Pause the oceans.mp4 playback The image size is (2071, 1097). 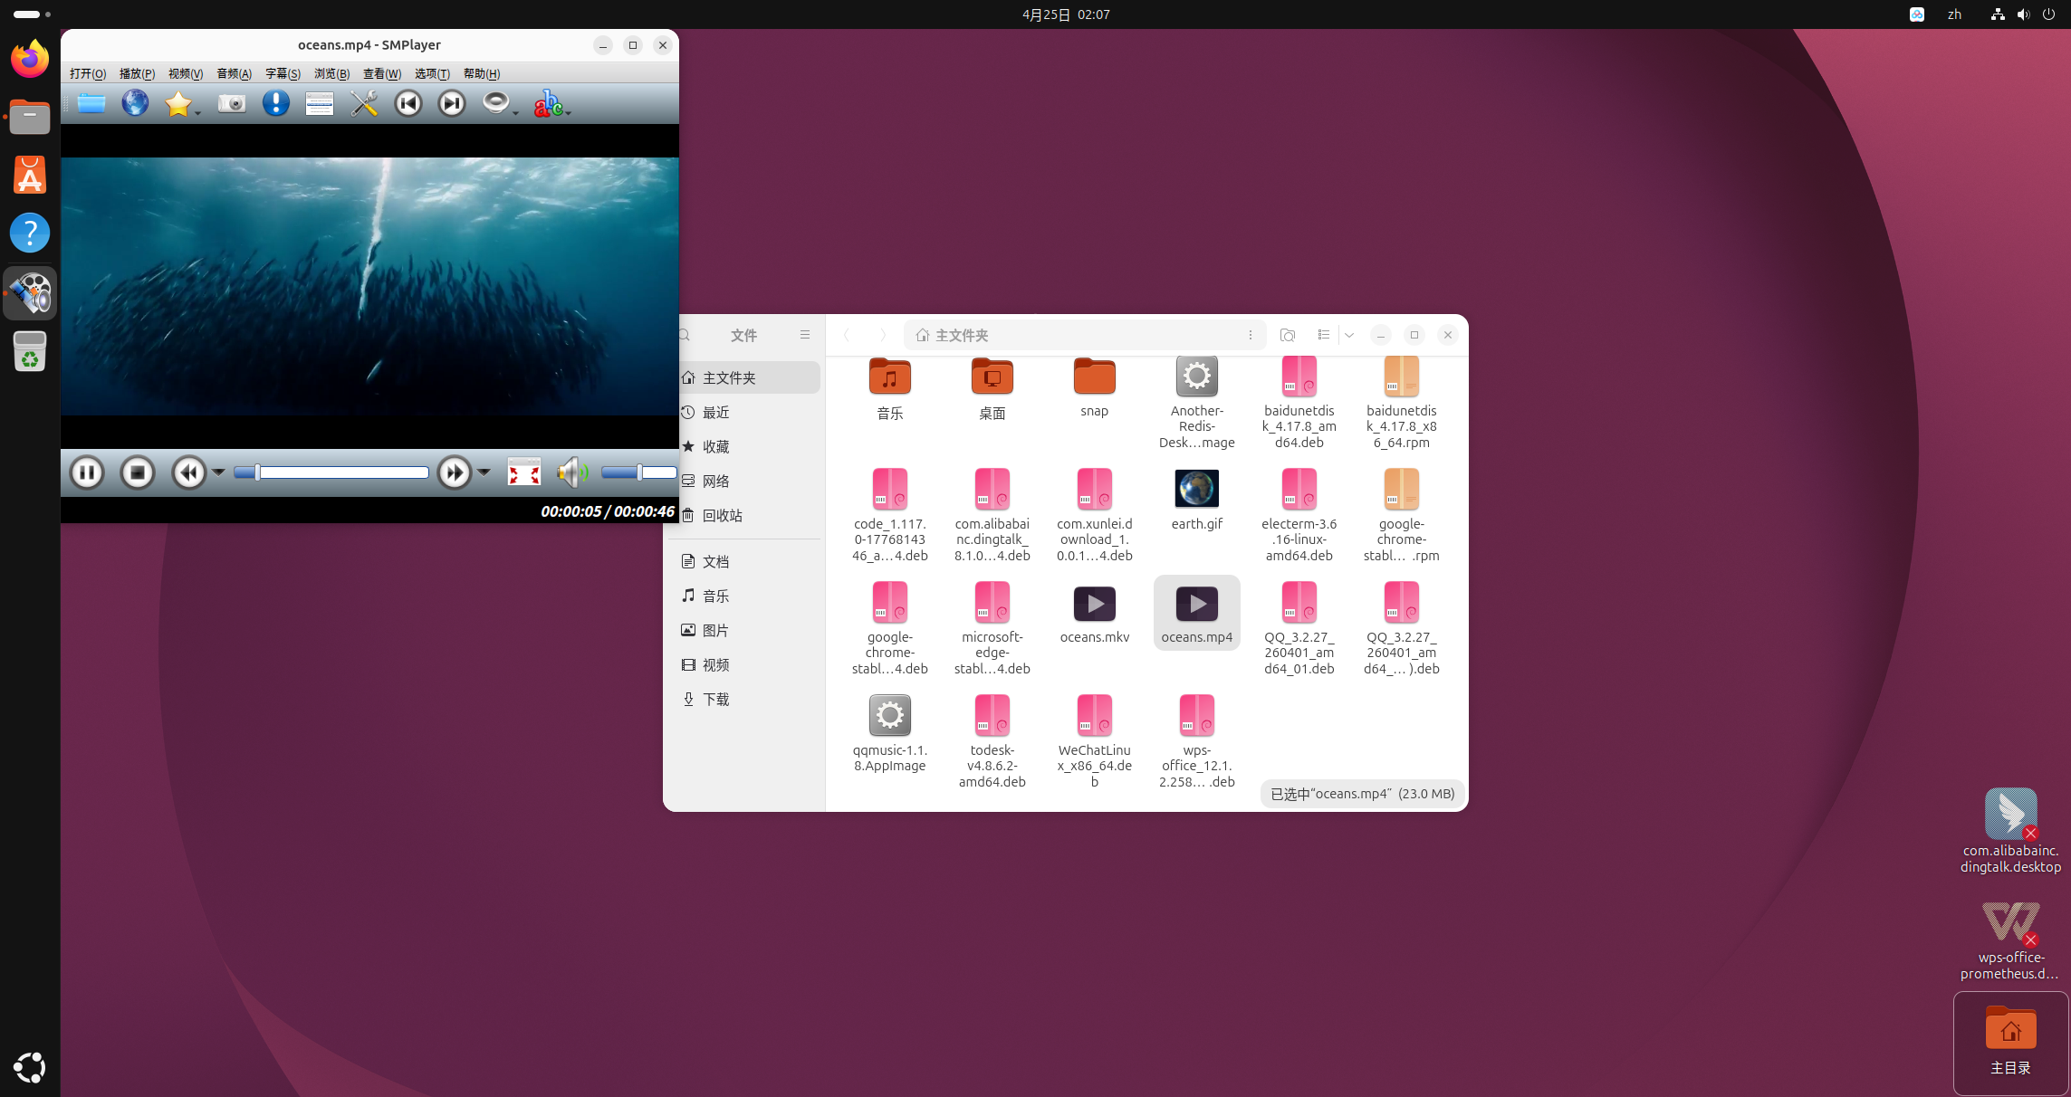[87, 472]
